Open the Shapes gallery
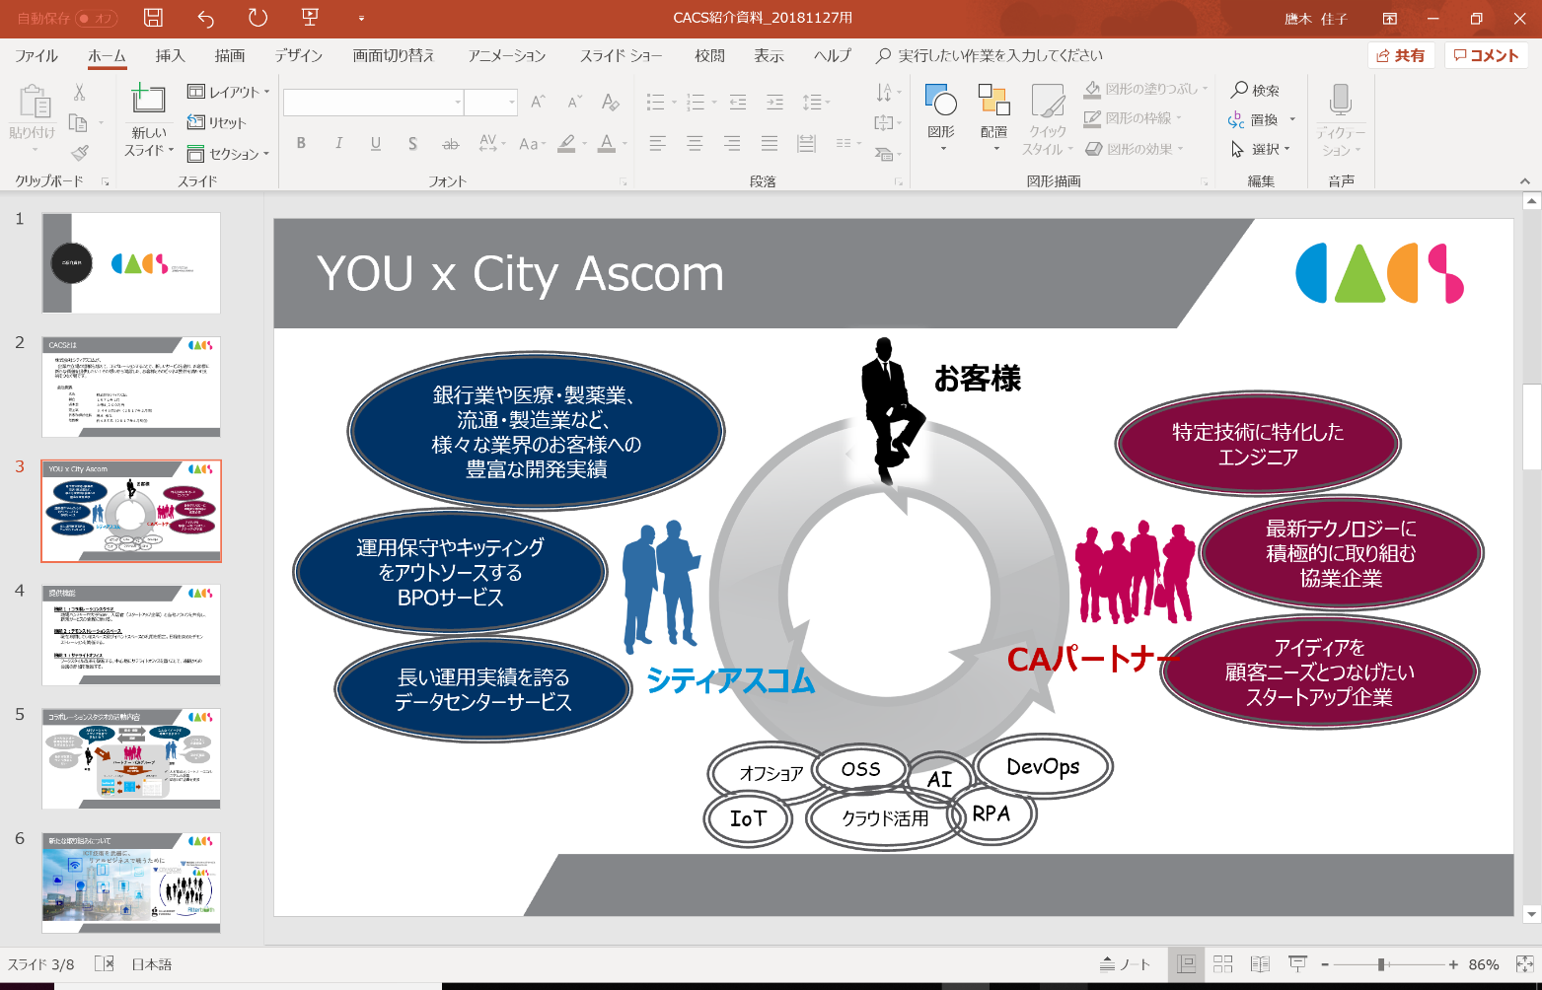 [941, 117]
